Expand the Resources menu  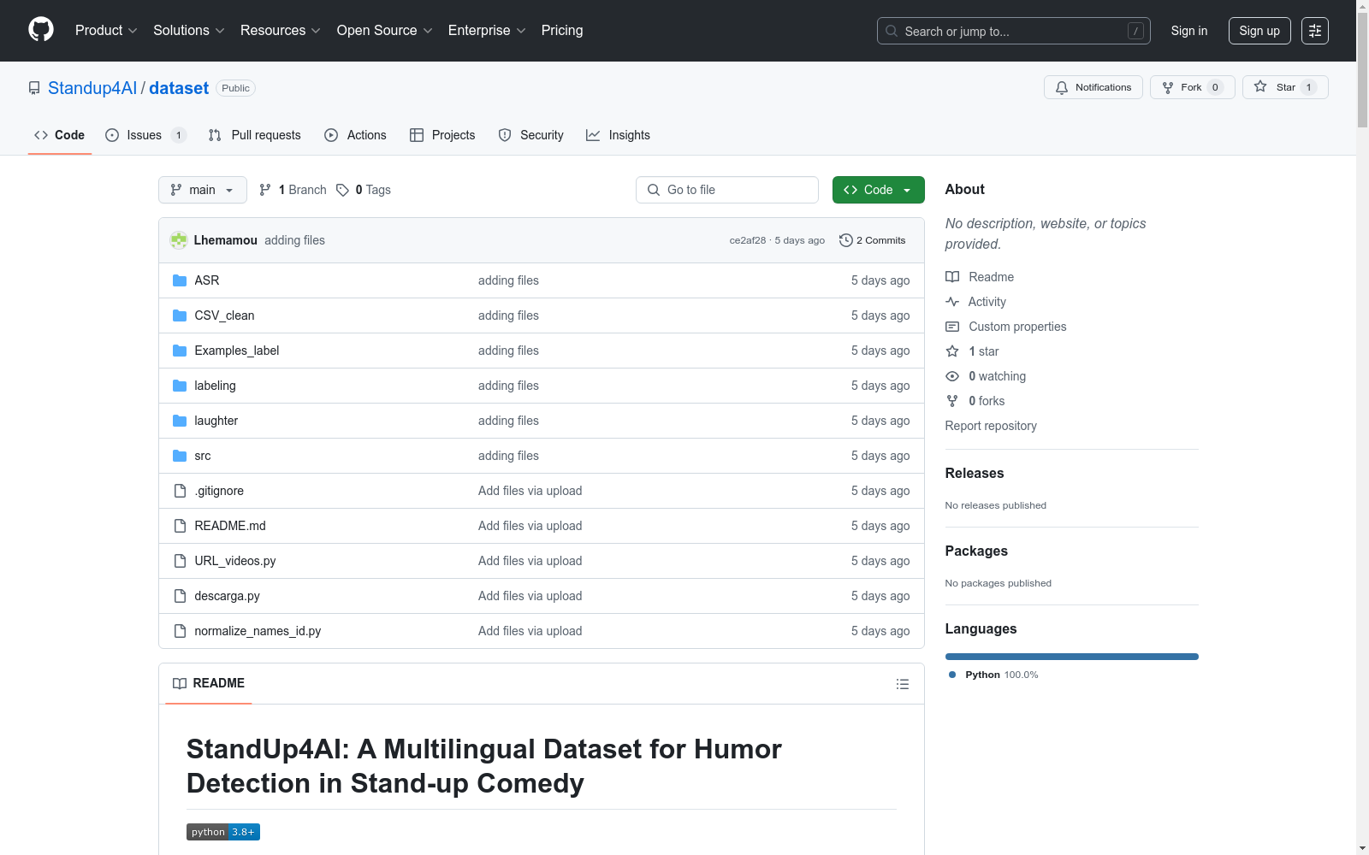point(281,31)
